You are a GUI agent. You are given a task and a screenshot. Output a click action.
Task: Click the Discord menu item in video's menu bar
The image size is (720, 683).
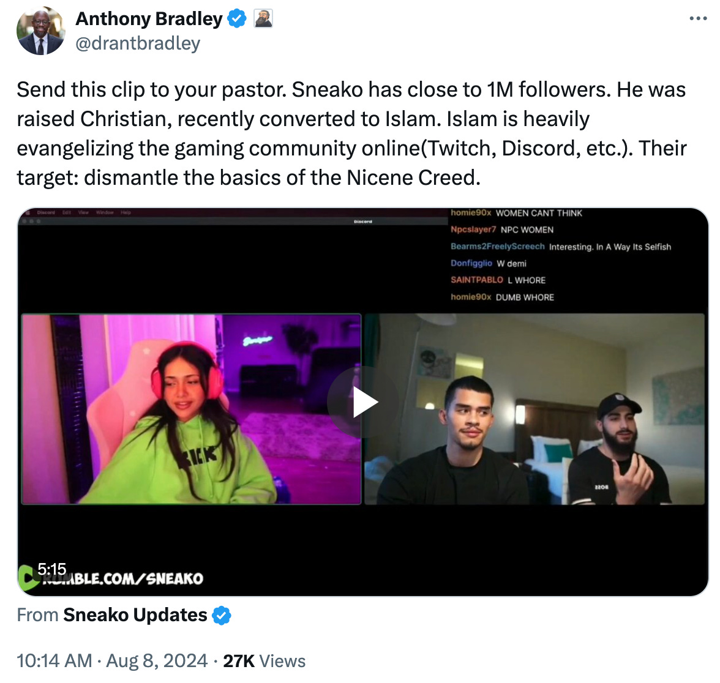point(45,212)
